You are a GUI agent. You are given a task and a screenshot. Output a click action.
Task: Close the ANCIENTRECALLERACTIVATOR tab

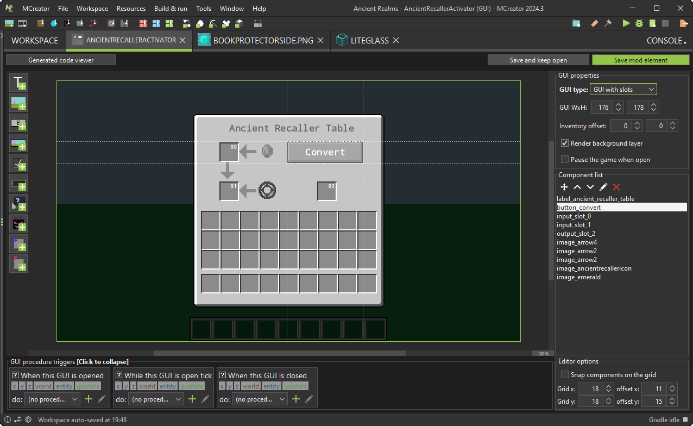click(x=182, y=40)
